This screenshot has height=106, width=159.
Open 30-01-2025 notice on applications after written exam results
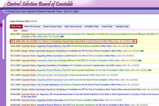pos(90,35)
